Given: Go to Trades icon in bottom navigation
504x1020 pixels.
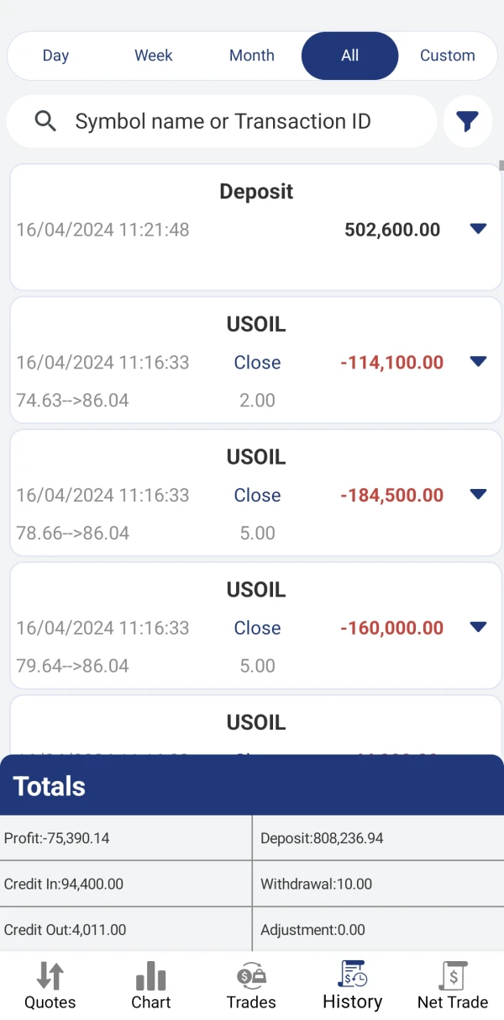Looking at the screenshot, I should (251, 977).
